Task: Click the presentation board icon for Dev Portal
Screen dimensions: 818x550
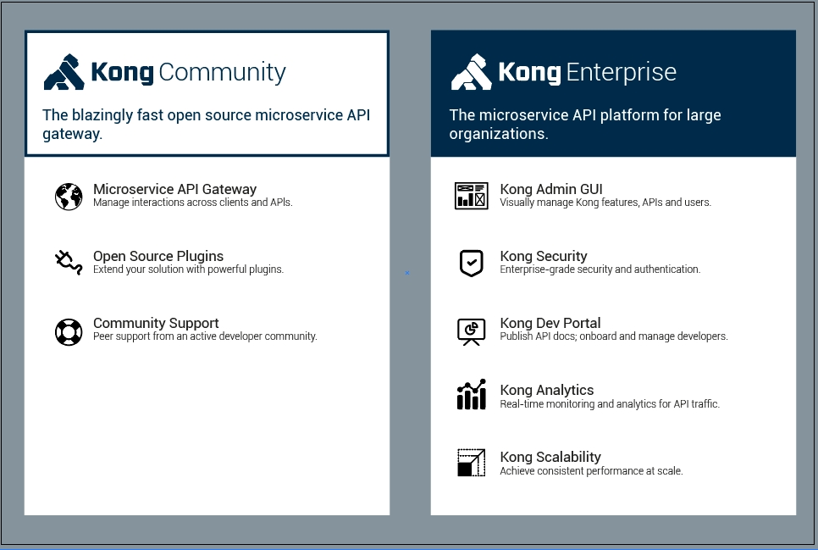Action: 472,331
